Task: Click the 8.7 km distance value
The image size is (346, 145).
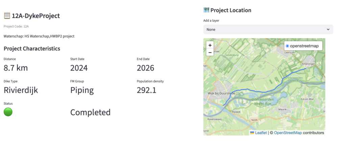Action: tap(16, 68)
